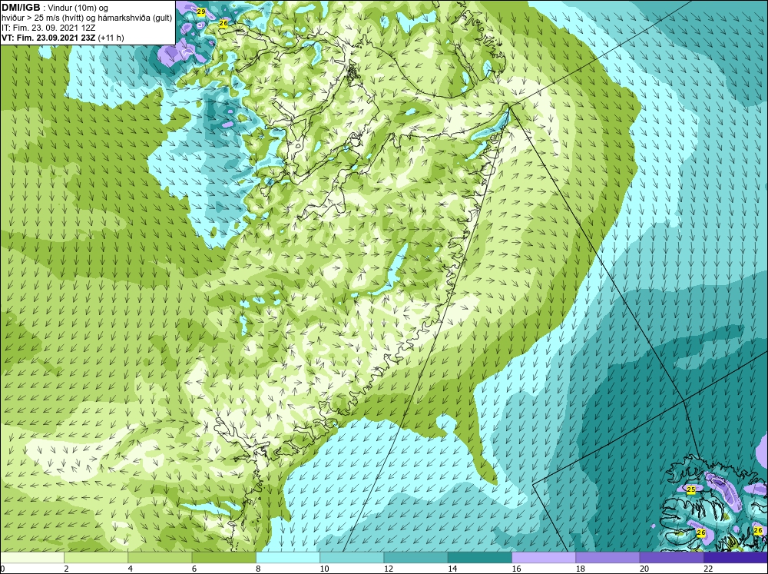Click the 18–20 m/s purple legend swatch

tap(607, 558)
